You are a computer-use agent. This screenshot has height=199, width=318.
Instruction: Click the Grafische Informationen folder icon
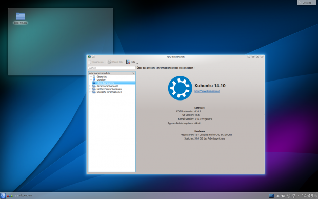pos(94,92)
